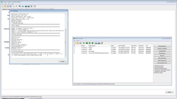Click the Reset project button
177x99 pixels.
pos(162,53)
